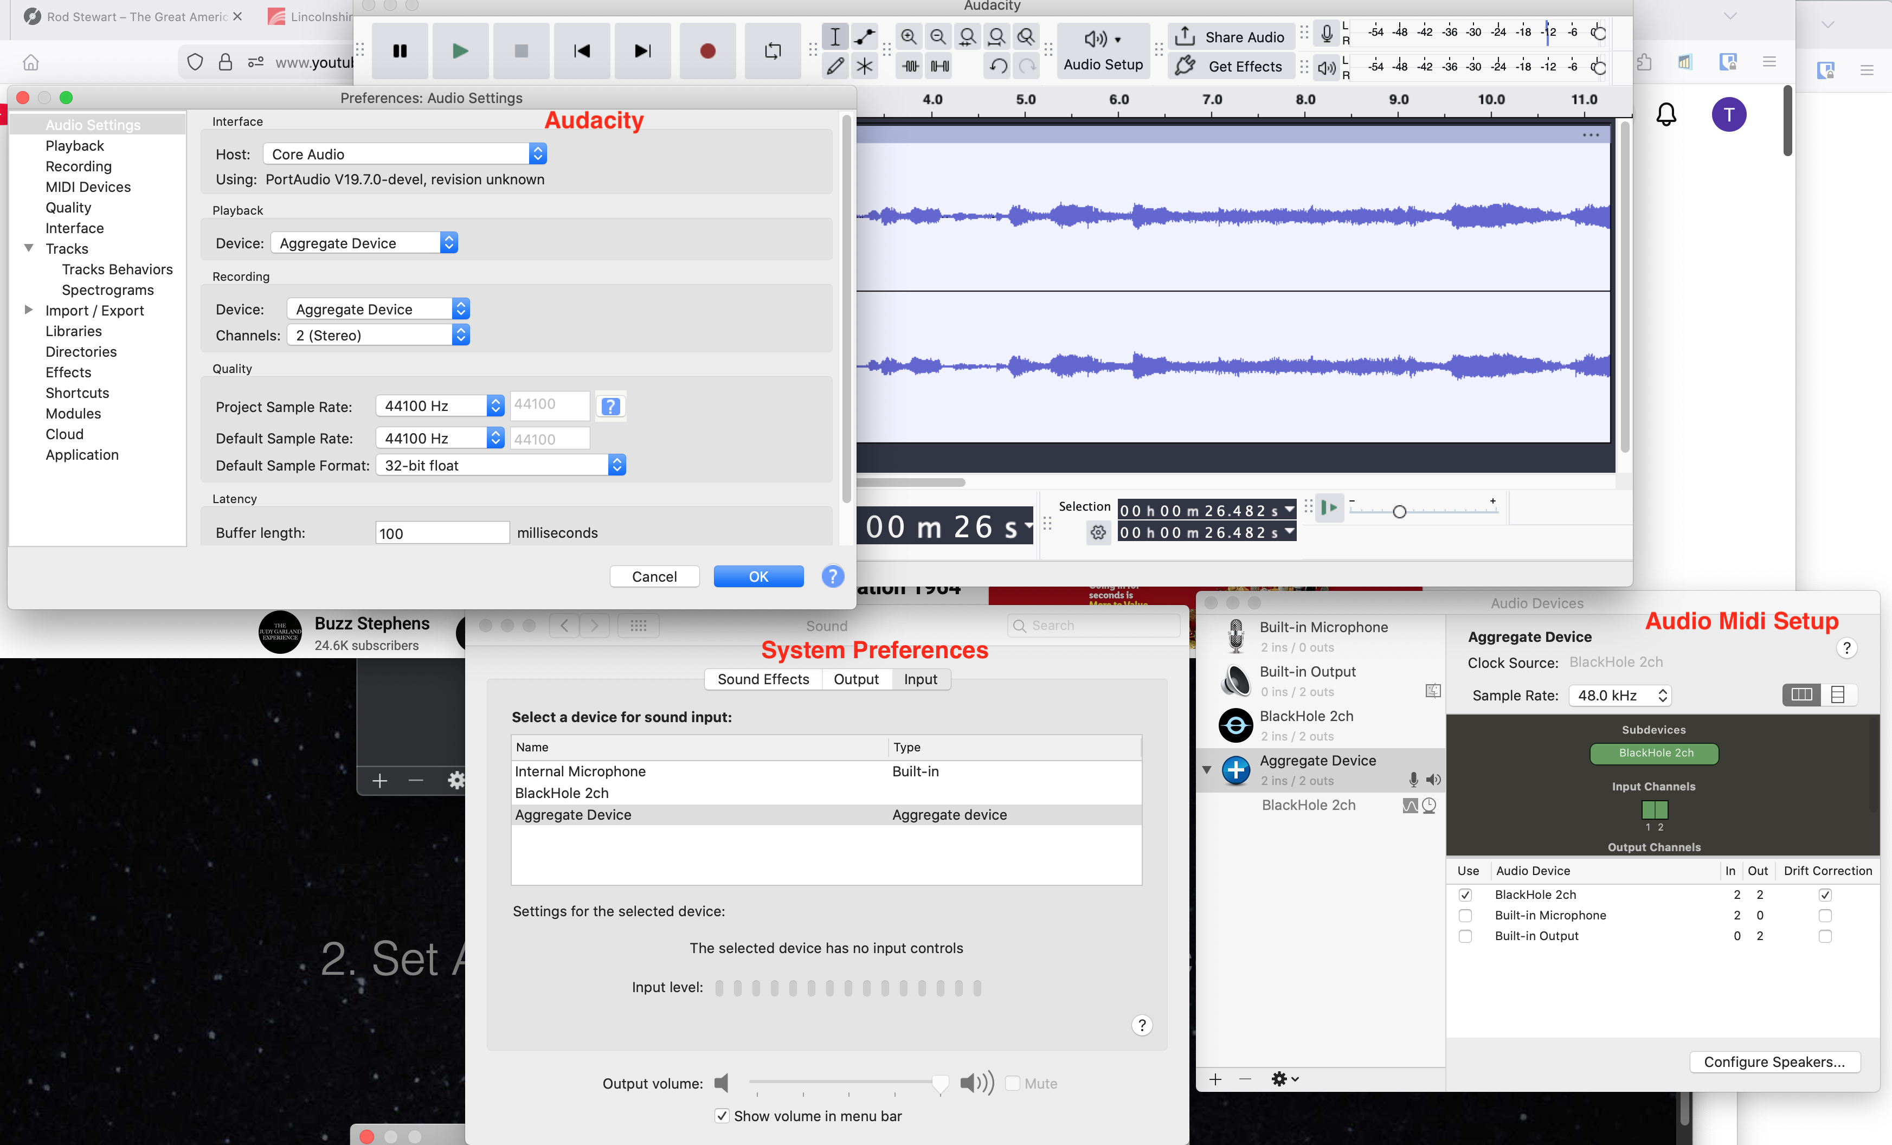
Task: Click the Play-at-Speed button
Action: point(1329,507)
